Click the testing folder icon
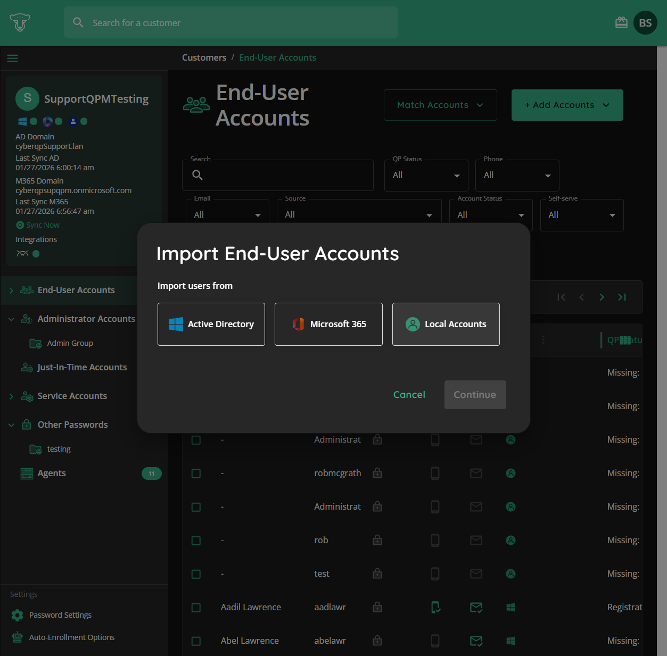Viewport: 667px width, 656px height. pyautogui.click(x=36, y=449)
